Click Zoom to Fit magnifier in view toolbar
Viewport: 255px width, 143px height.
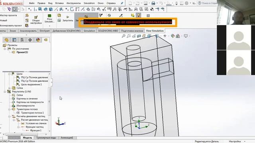124,36
